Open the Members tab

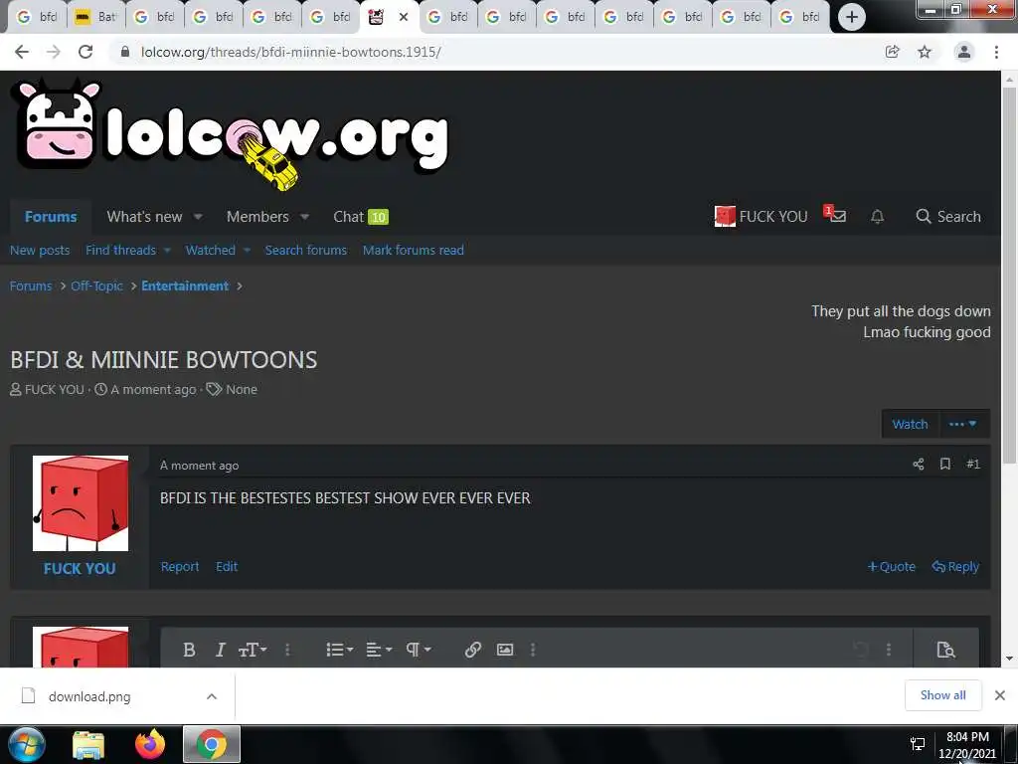(x=257, y=216)
